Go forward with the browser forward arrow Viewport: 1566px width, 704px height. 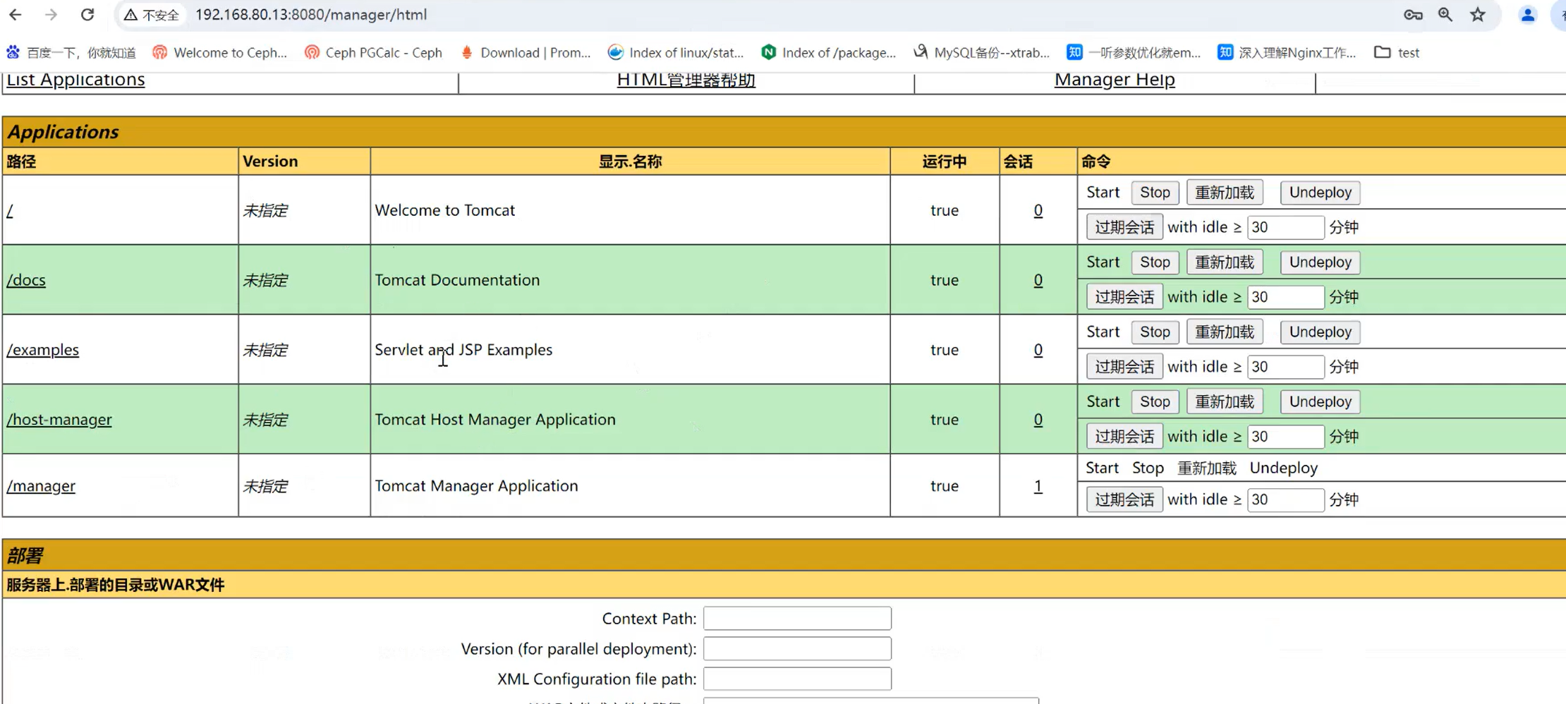[51, 15]
